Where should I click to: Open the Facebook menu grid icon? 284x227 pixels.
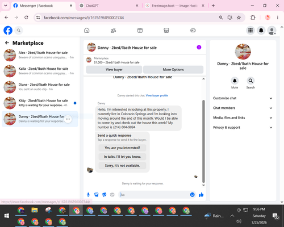pos(250,30)
